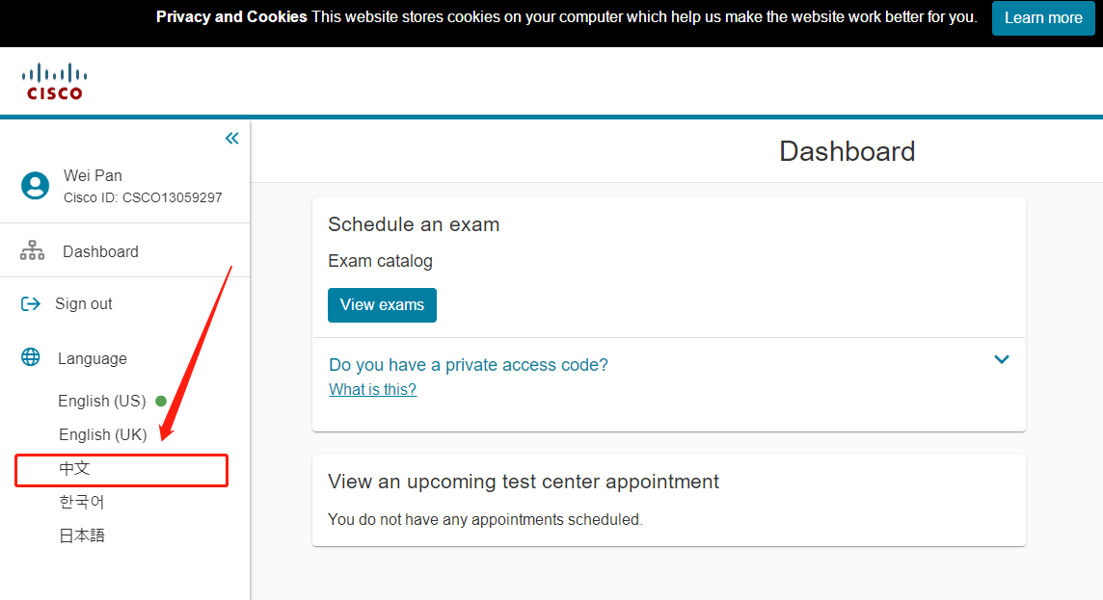This screenshot has height=600, width=1103.
Task: Select 中文 language option
Action: pyautogui.click(x=75, y=469)
